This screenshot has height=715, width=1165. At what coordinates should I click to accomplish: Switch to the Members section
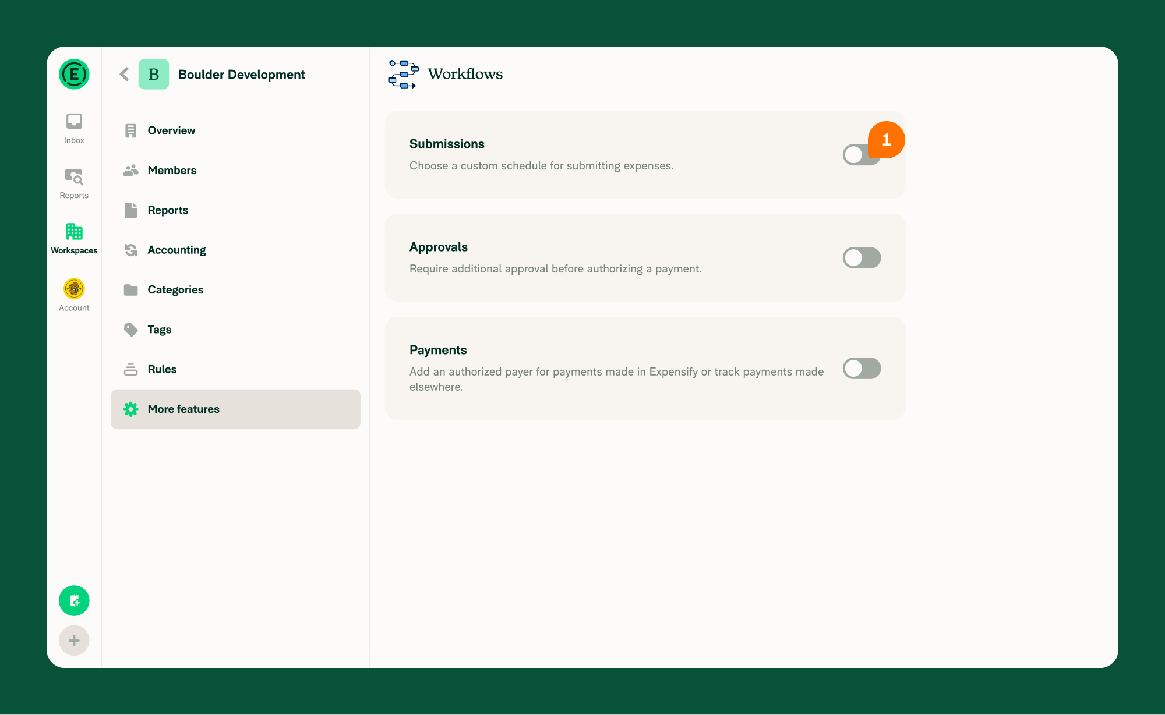(172, 170)
